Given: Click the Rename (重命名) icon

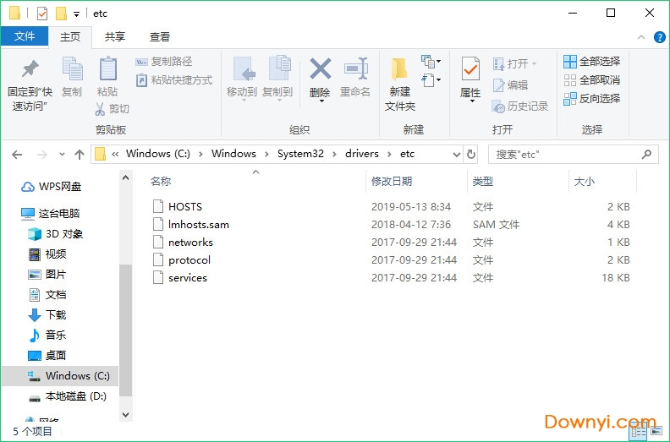Looking at the screenshot, I should pyautogui.click(x=356, y=68).
